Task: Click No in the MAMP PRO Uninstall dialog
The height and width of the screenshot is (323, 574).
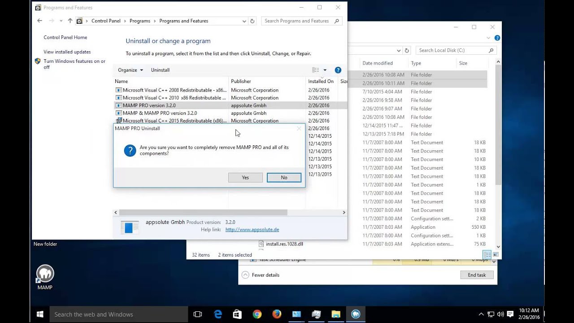Action: (284, 178)
